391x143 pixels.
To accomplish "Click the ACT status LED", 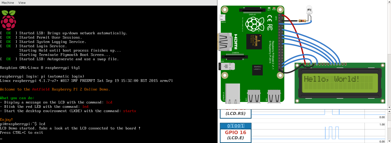I will point(269,8).
